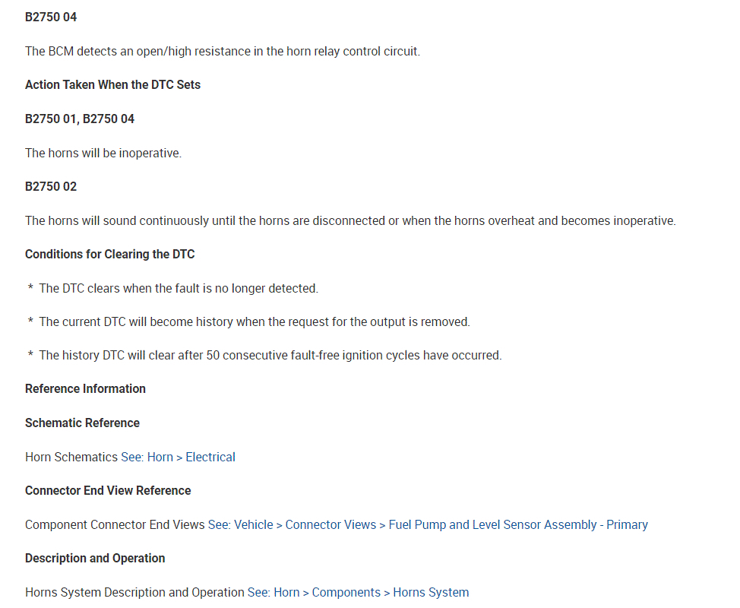Click the standalone 'B2750 04' heading
740x608 pixels.
tap(51, 17)
